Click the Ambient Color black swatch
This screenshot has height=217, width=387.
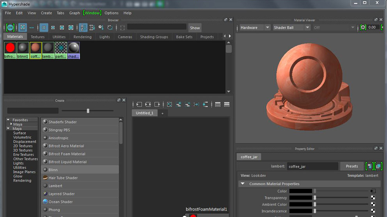(x=300, y=204)
